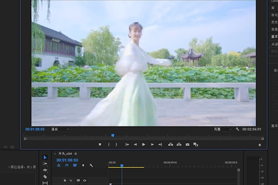Play the sequence in Program Monitor

pyautogui.click(x=144, y=145)
